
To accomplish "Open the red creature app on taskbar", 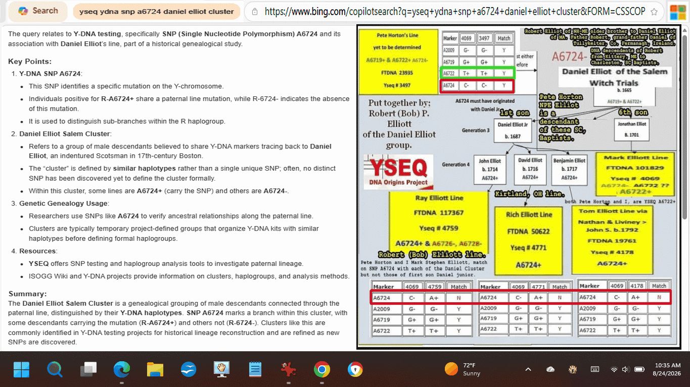I will coord(289,370).
